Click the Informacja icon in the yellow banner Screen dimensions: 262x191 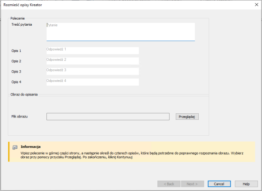click(15, 147)
